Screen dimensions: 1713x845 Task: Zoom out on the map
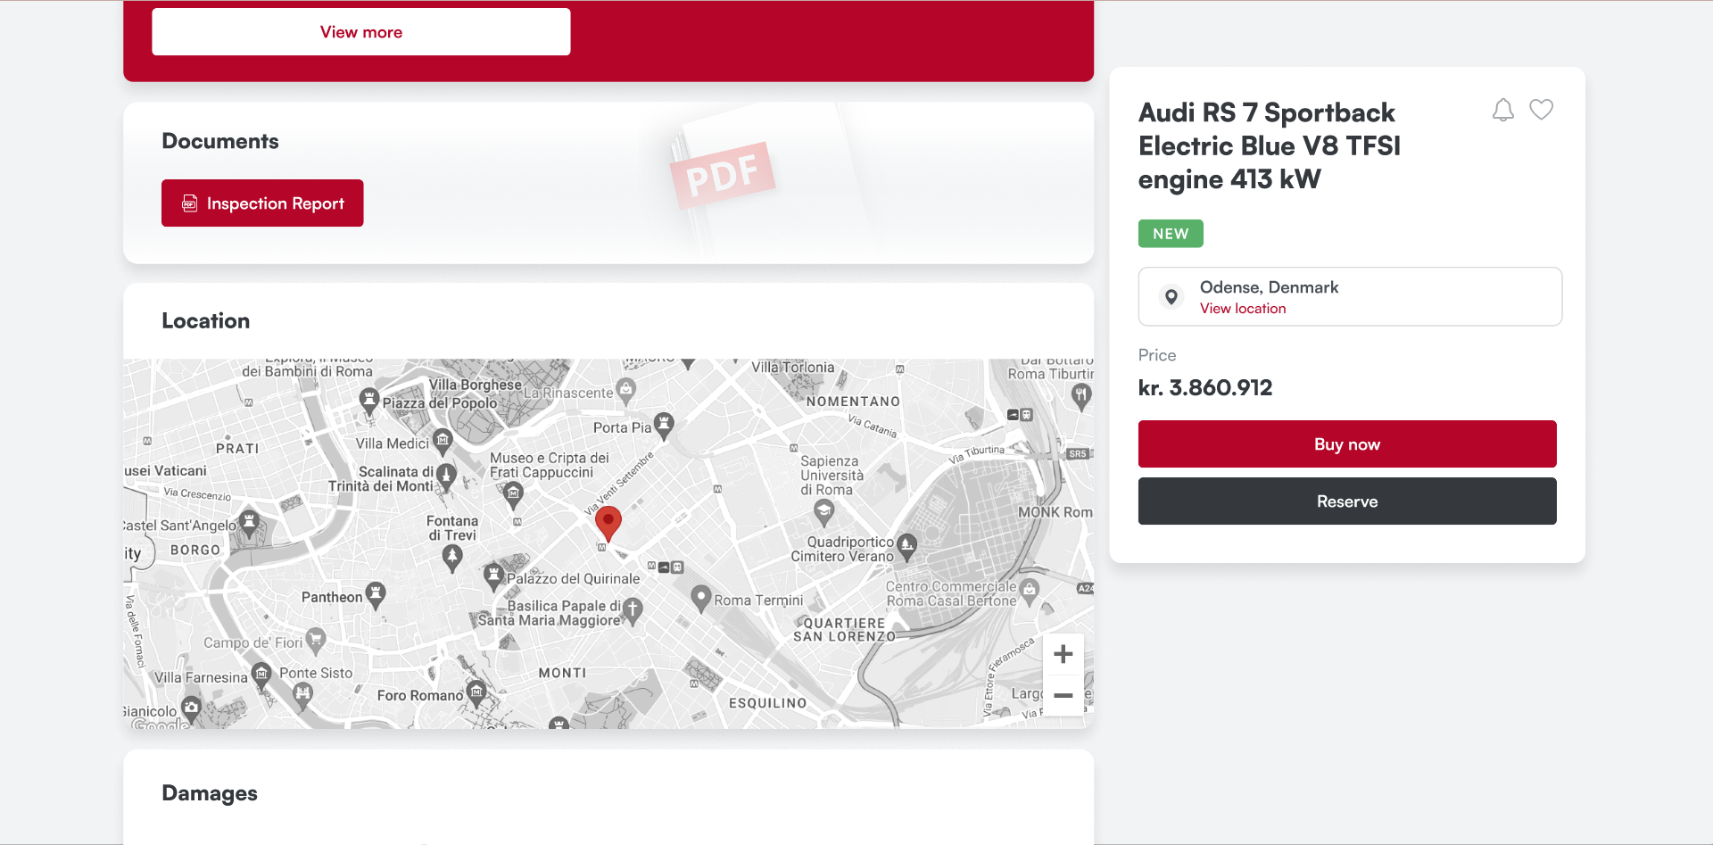pos(1063,695)
